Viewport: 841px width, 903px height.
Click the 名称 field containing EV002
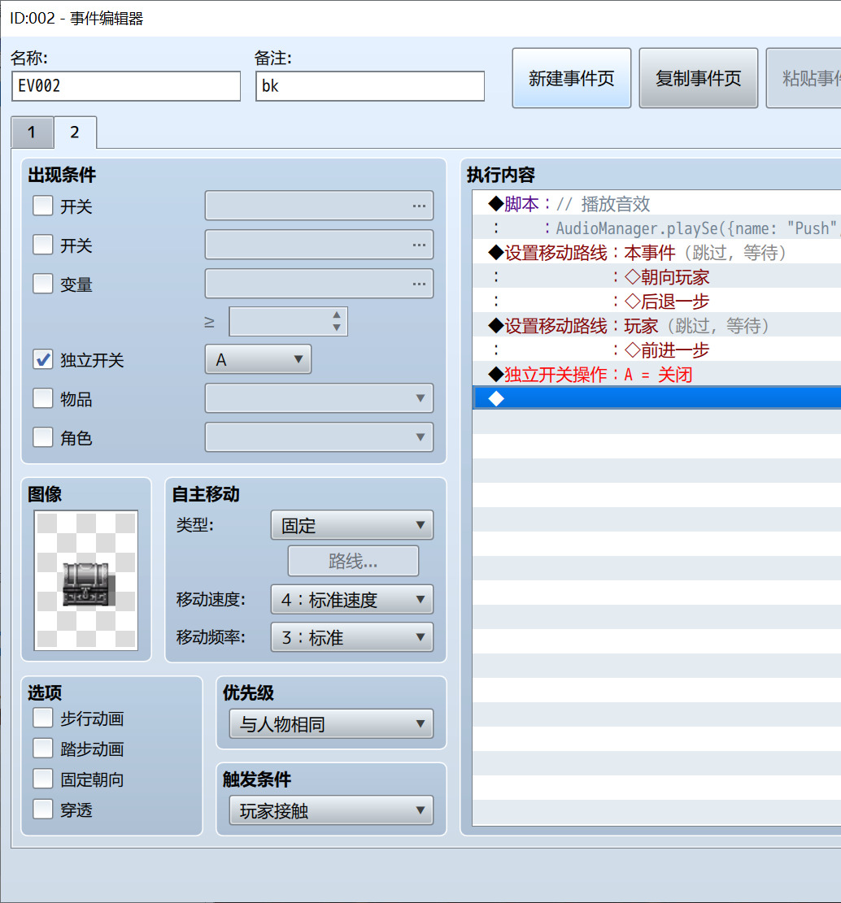(126, 86)
